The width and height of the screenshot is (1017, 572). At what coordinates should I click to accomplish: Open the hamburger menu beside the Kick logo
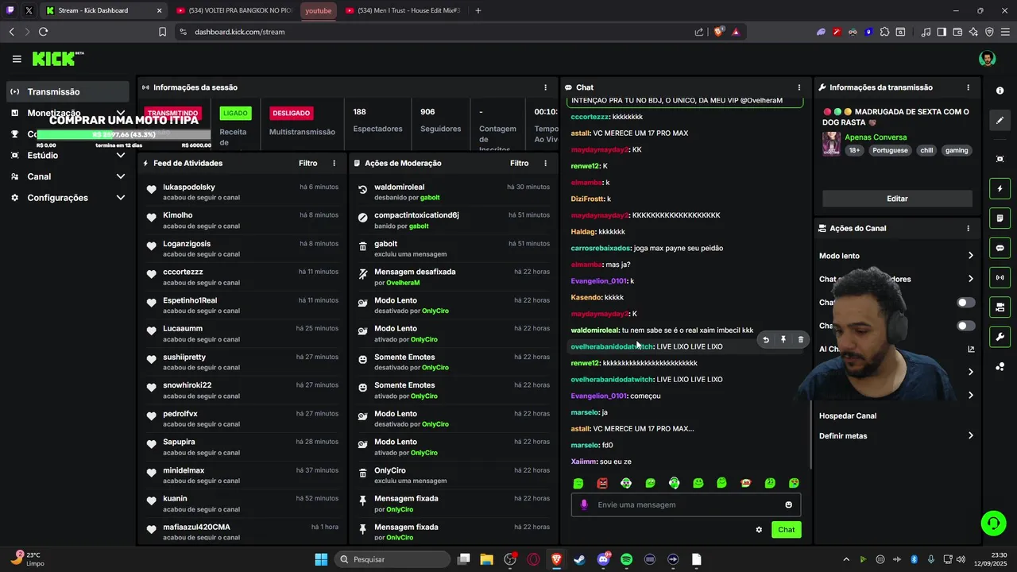pyautogui.click(x=17, y=59)
